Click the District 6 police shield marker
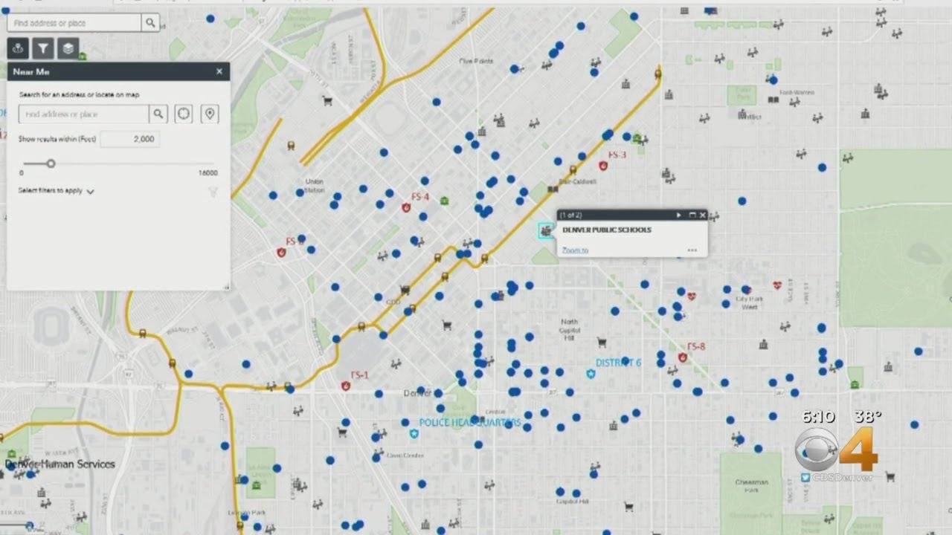The image size is (952, 535). click(591, 374)
